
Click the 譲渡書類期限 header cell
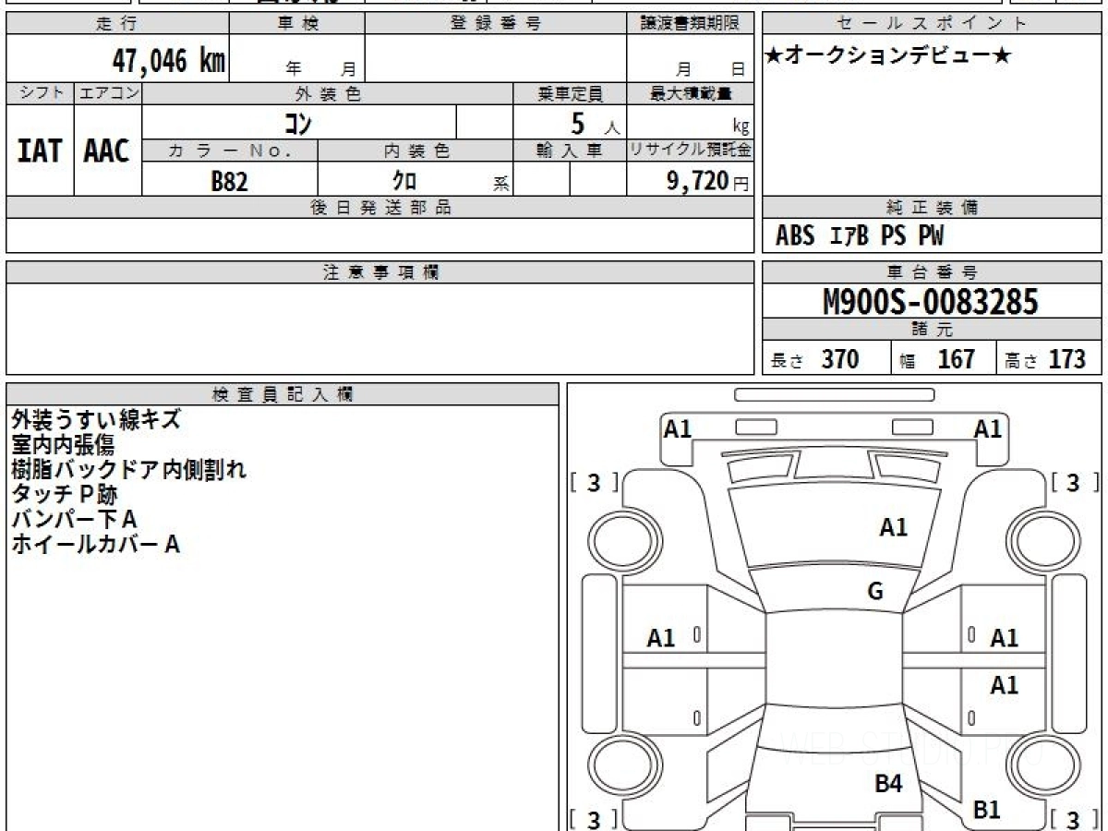coord(691,24)
